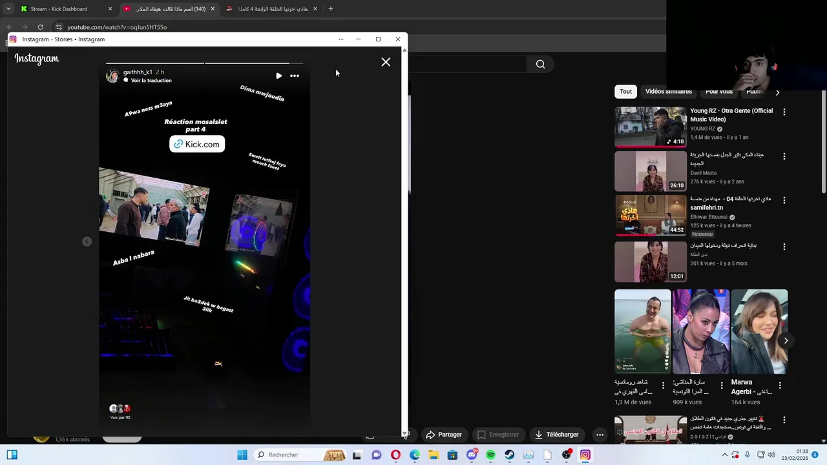
Task: Open the Windows Start menu
Action: coord(242,455)
